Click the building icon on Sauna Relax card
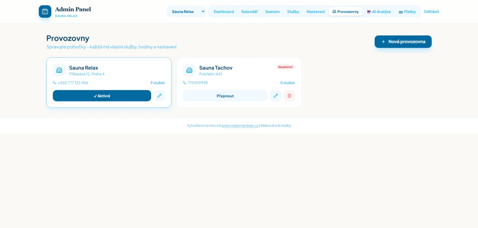 [59, 70]
